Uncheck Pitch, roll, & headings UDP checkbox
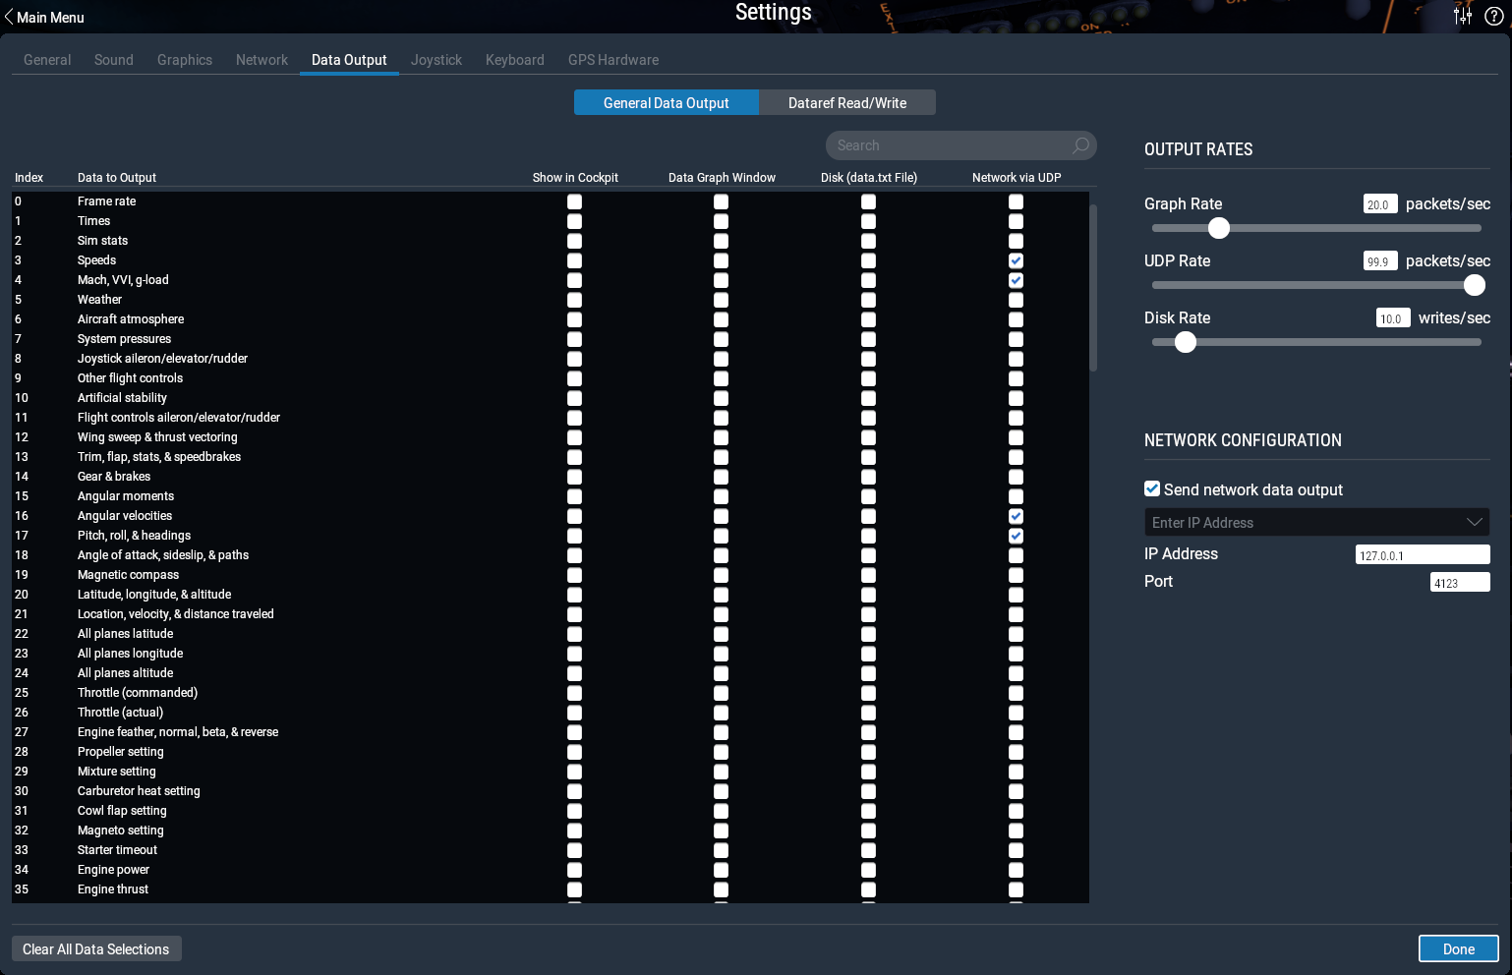Screen dimensions: 1512x975 (x=1016, y=536)
